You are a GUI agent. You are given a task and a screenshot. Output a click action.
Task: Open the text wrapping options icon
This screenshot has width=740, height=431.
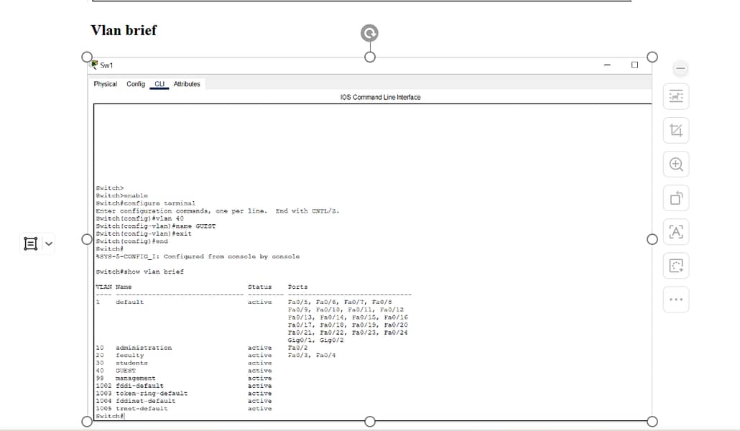point(676,96)
